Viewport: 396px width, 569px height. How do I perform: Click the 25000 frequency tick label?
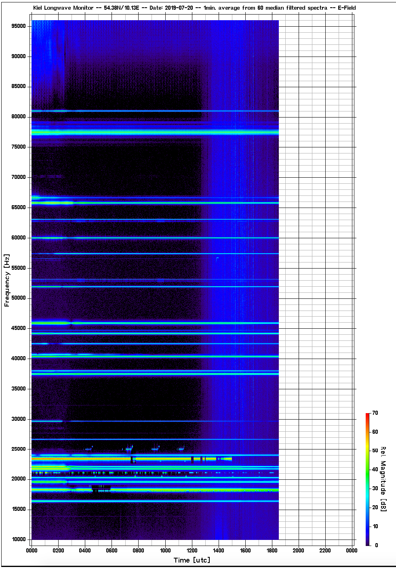(19, 449)
